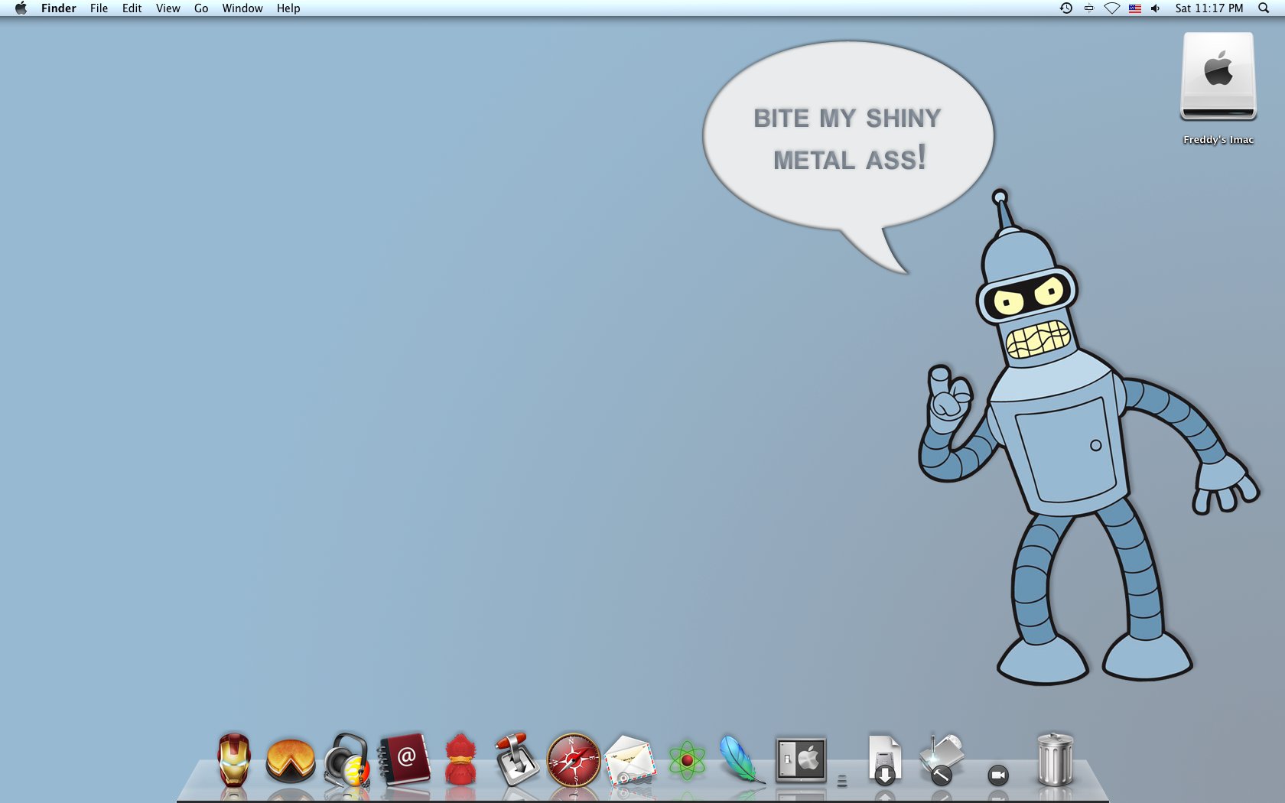
Task: Open the Trash can
Action: point(1056,759)
